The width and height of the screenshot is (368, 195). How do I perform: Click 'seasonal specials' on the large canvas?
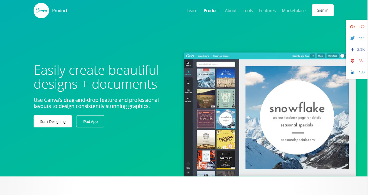[x=297, y=125]
